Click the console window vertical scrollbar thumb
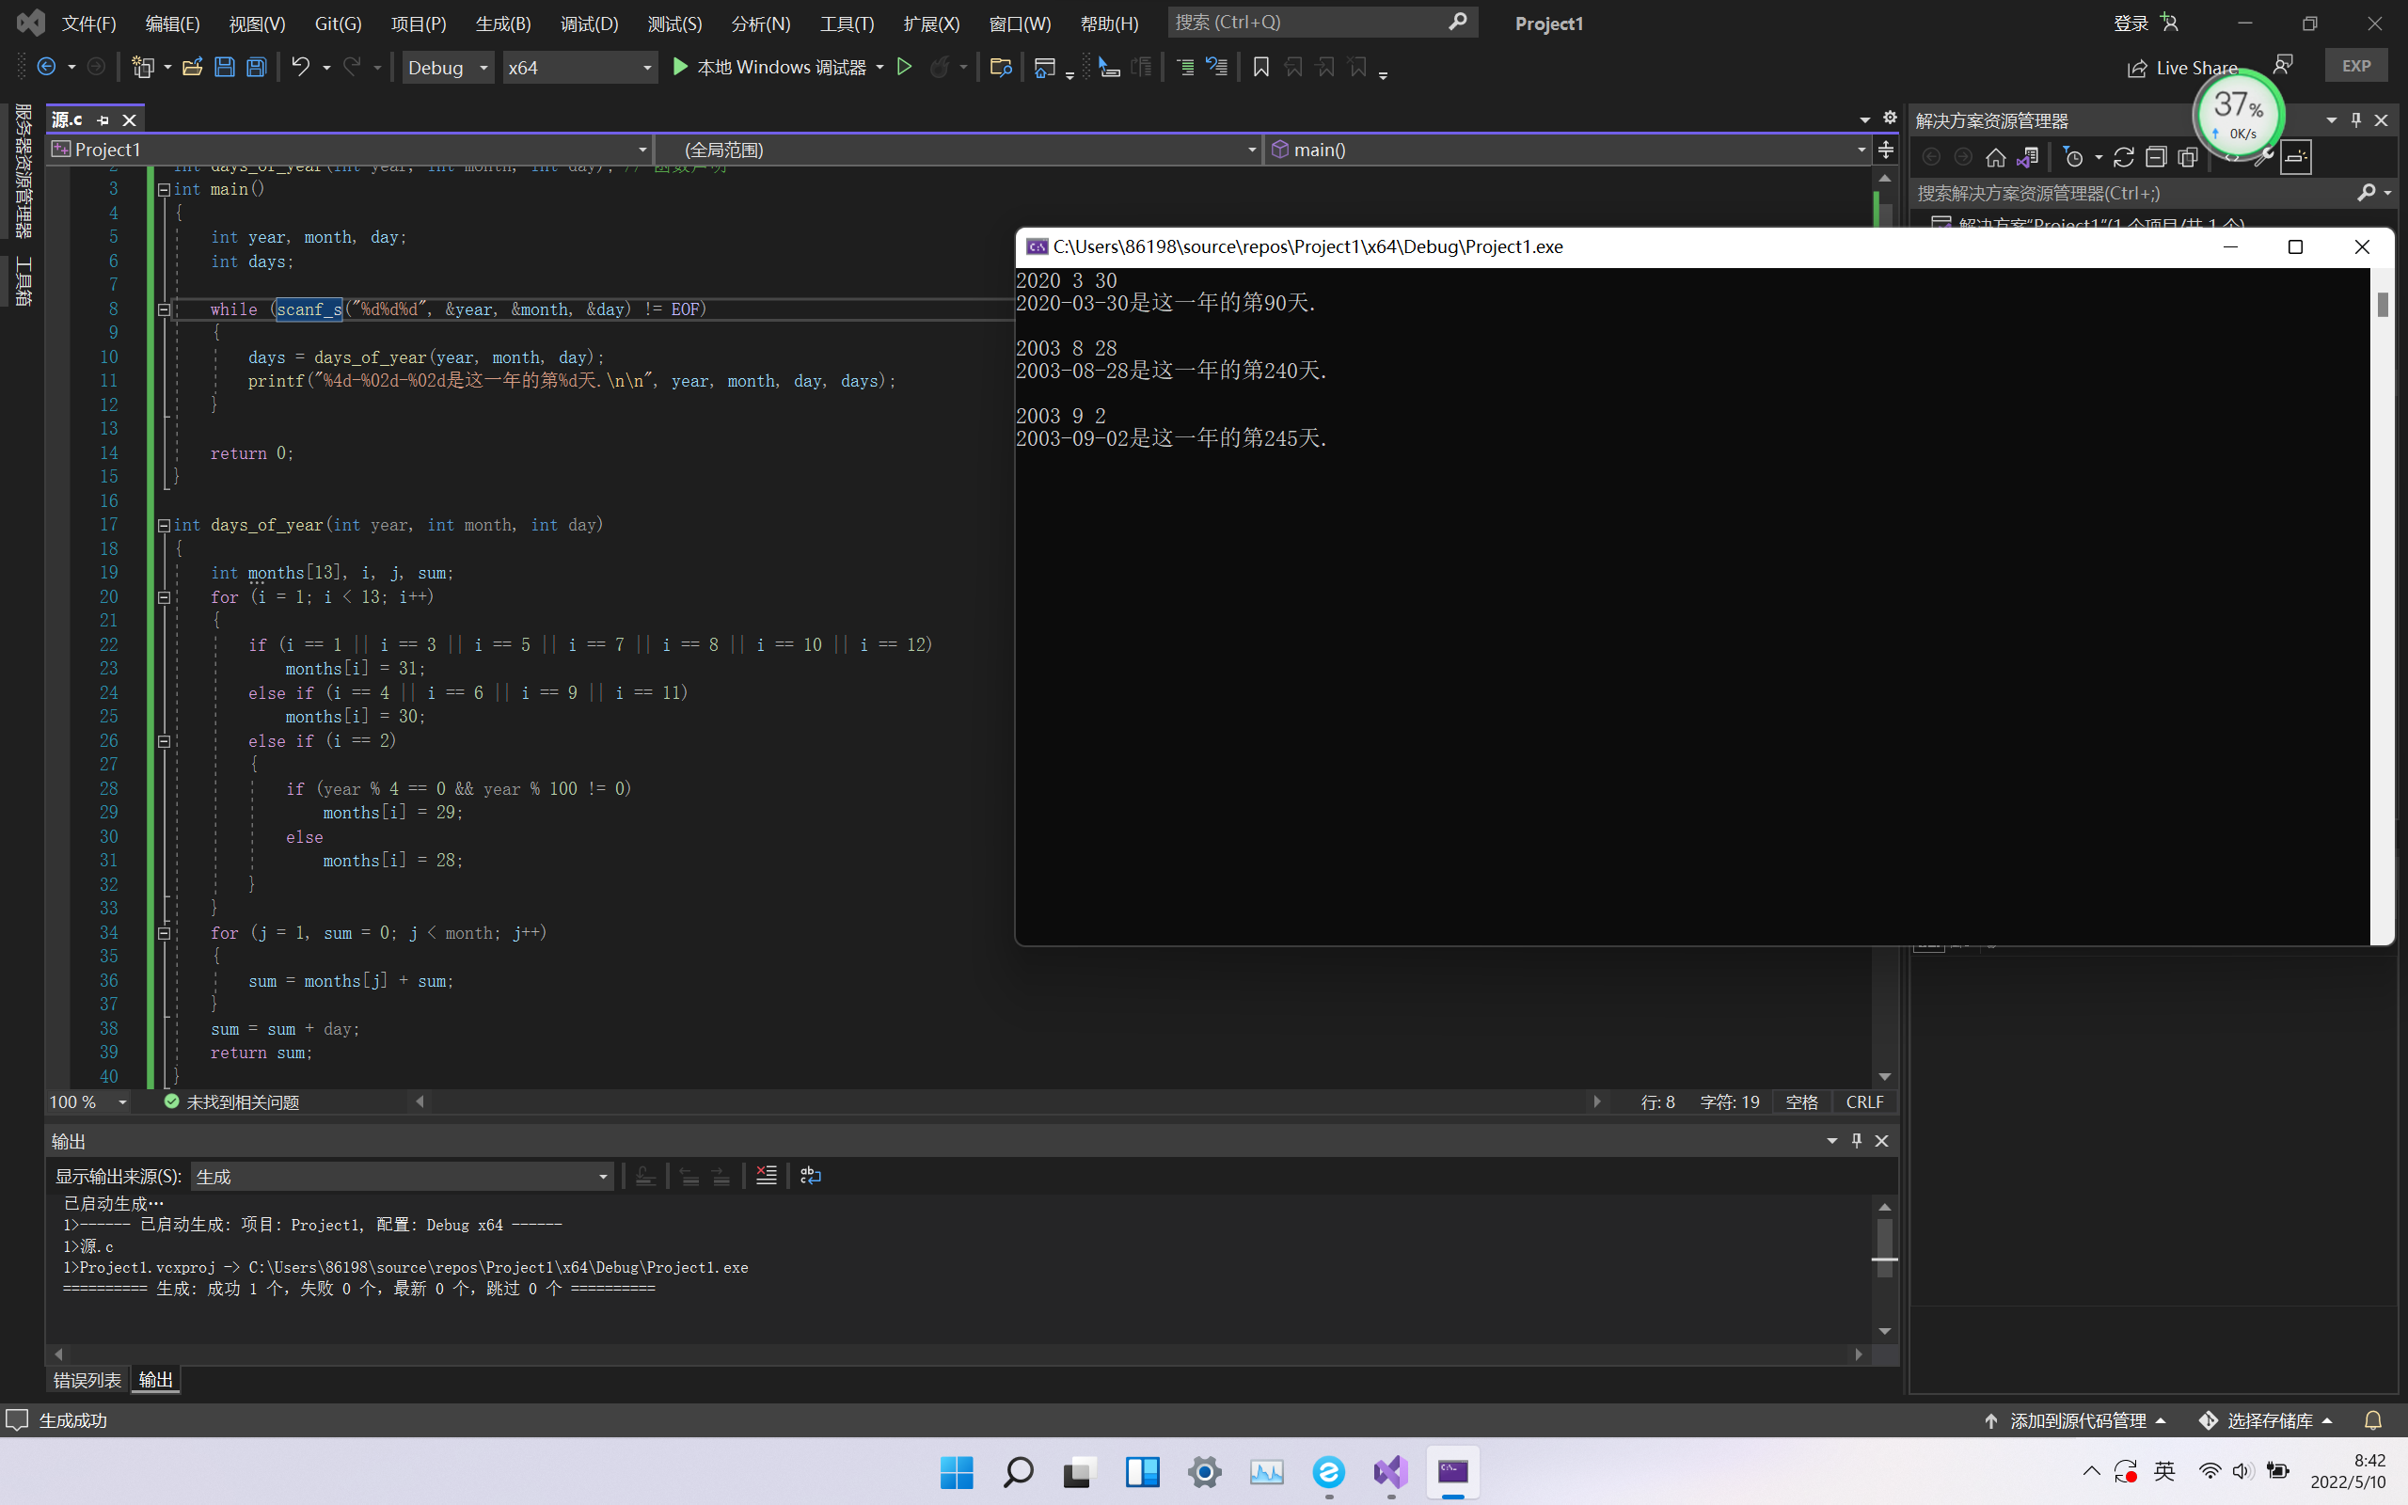Screen dimensions: 2408x1505 (x=2382, y=305)
